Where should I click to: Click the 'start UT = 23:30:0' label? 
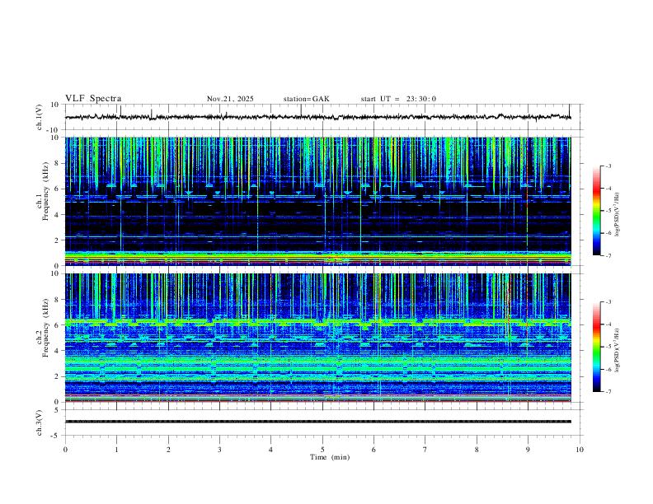pyautogui.click(x=398, y=99)
